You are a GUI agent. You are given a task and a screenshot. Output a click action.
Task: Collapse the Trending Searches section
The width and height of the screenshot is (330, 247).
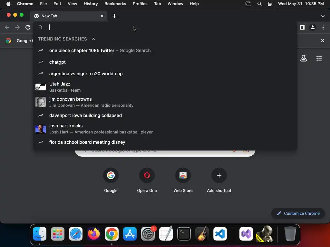tap(93, 39)
